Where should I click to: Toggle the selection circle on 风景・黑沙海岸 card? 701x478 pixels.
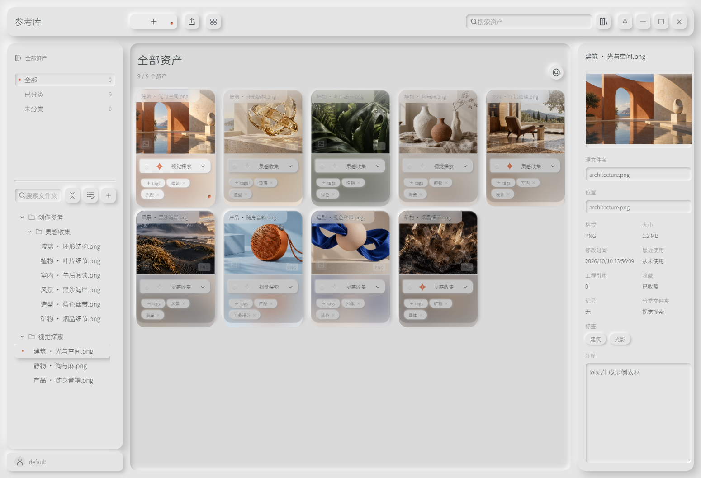(147, 287)
